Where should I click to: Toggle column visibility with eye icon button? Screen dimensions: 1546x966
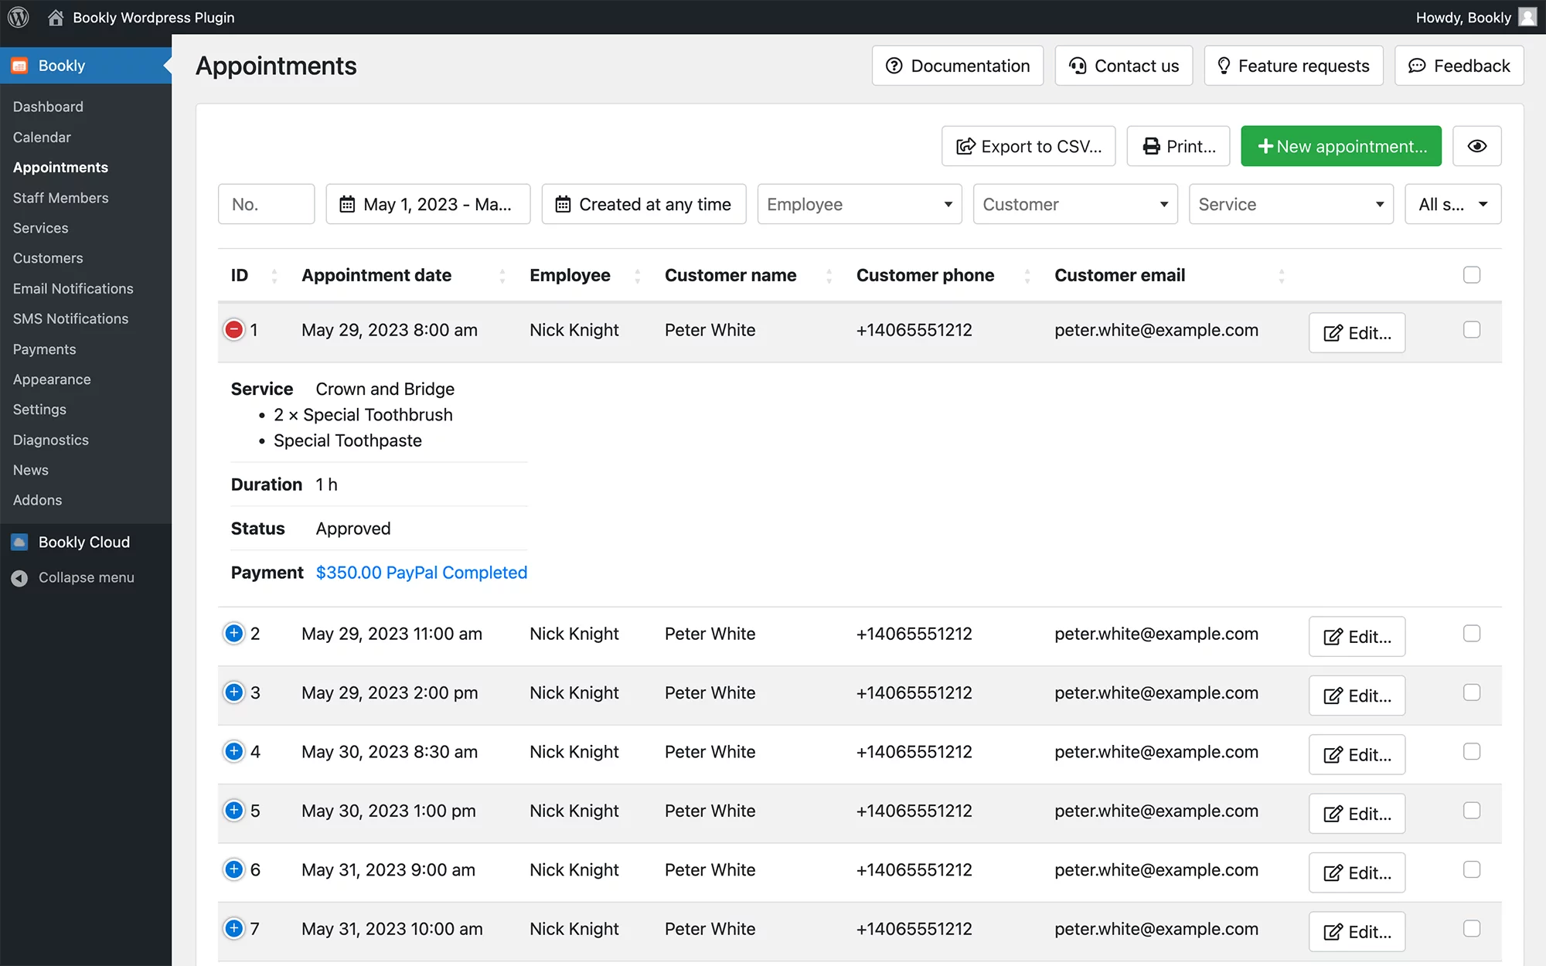point(1476,146)
